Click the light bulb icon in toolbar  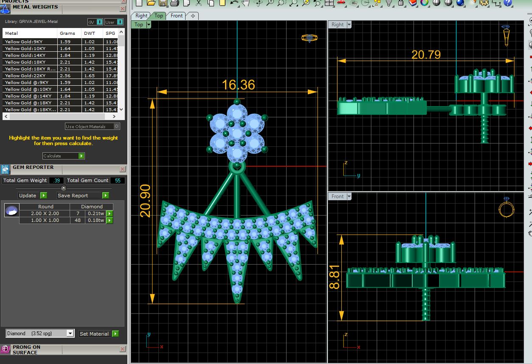[388, 3]
